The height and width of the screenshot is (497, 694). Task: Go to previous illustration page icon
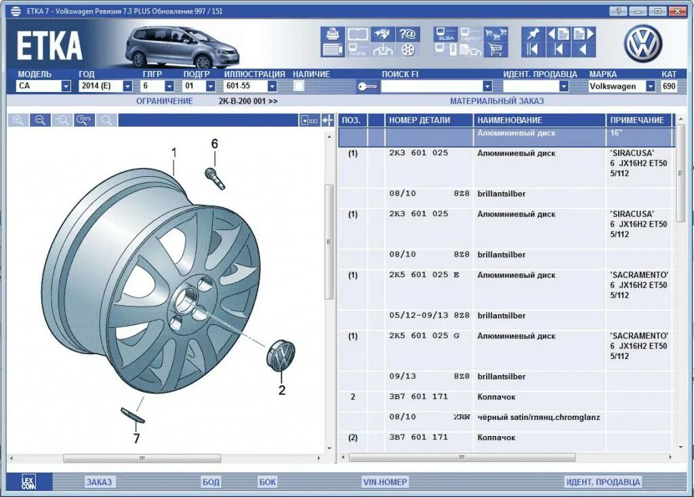pyautogui.click(x=558, y=35)
